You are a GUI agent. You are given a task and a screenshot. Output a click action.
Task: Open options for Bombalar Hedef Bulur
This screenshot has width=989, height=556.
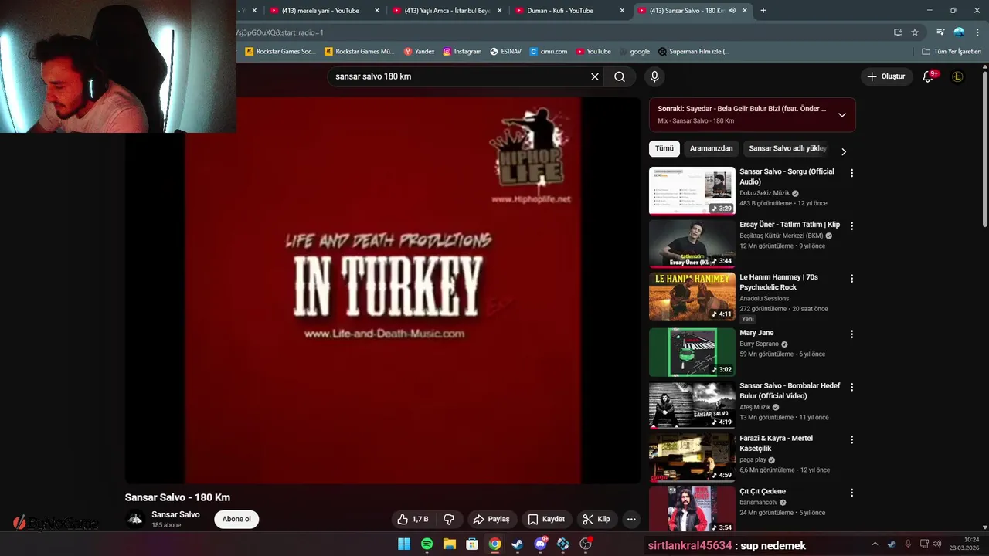pyautogui.click(x=851, y=387)
